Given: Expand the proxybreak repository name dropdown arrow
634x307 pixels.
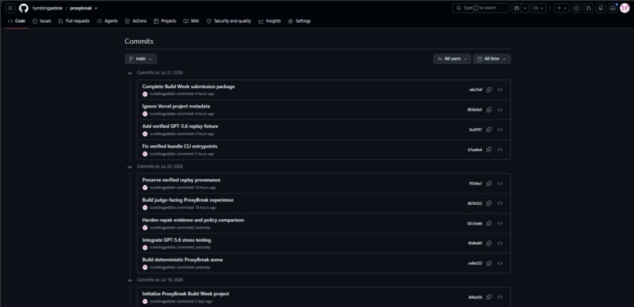Looking at the screenshot, I should pos(96,8).
